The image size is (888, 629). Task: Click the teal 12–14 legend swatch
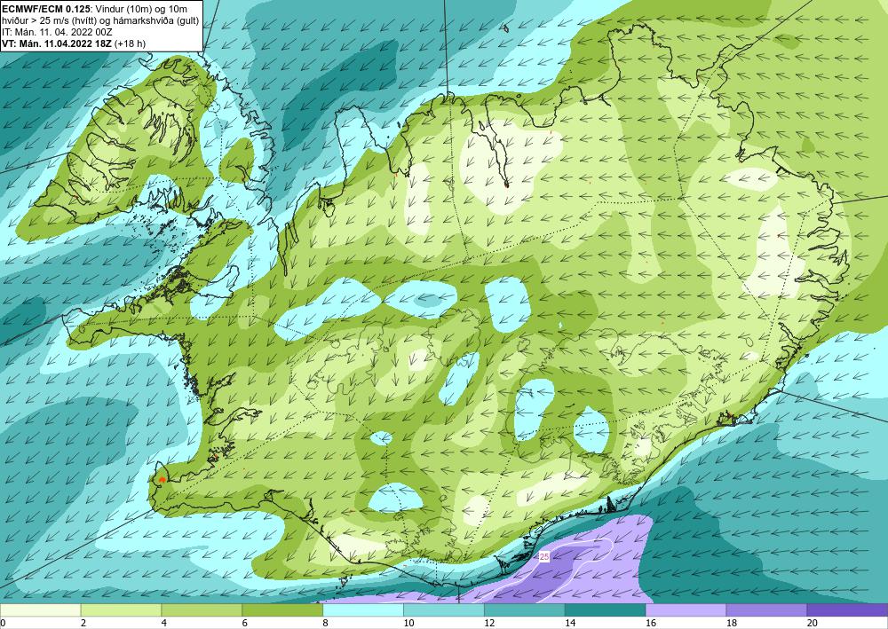[x=525, y=609]
